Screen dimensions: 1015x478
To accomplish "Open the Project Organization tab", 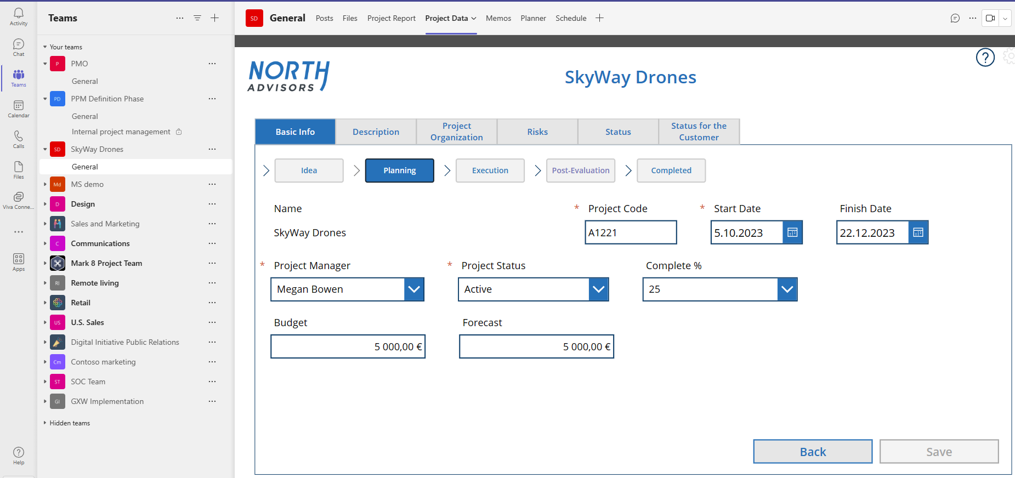I will (457, 132).
